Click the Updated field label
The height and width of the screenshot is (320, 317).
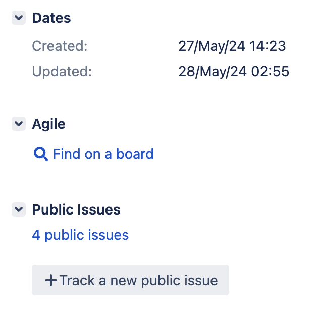pos(62,72)
